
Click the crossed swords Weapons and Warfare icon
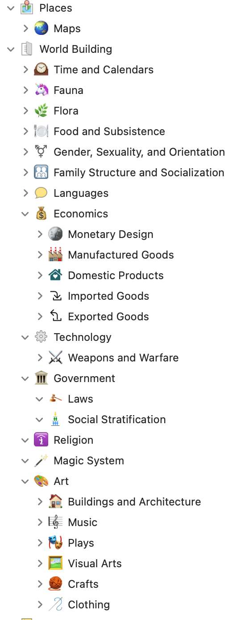(x=55, y=358)
